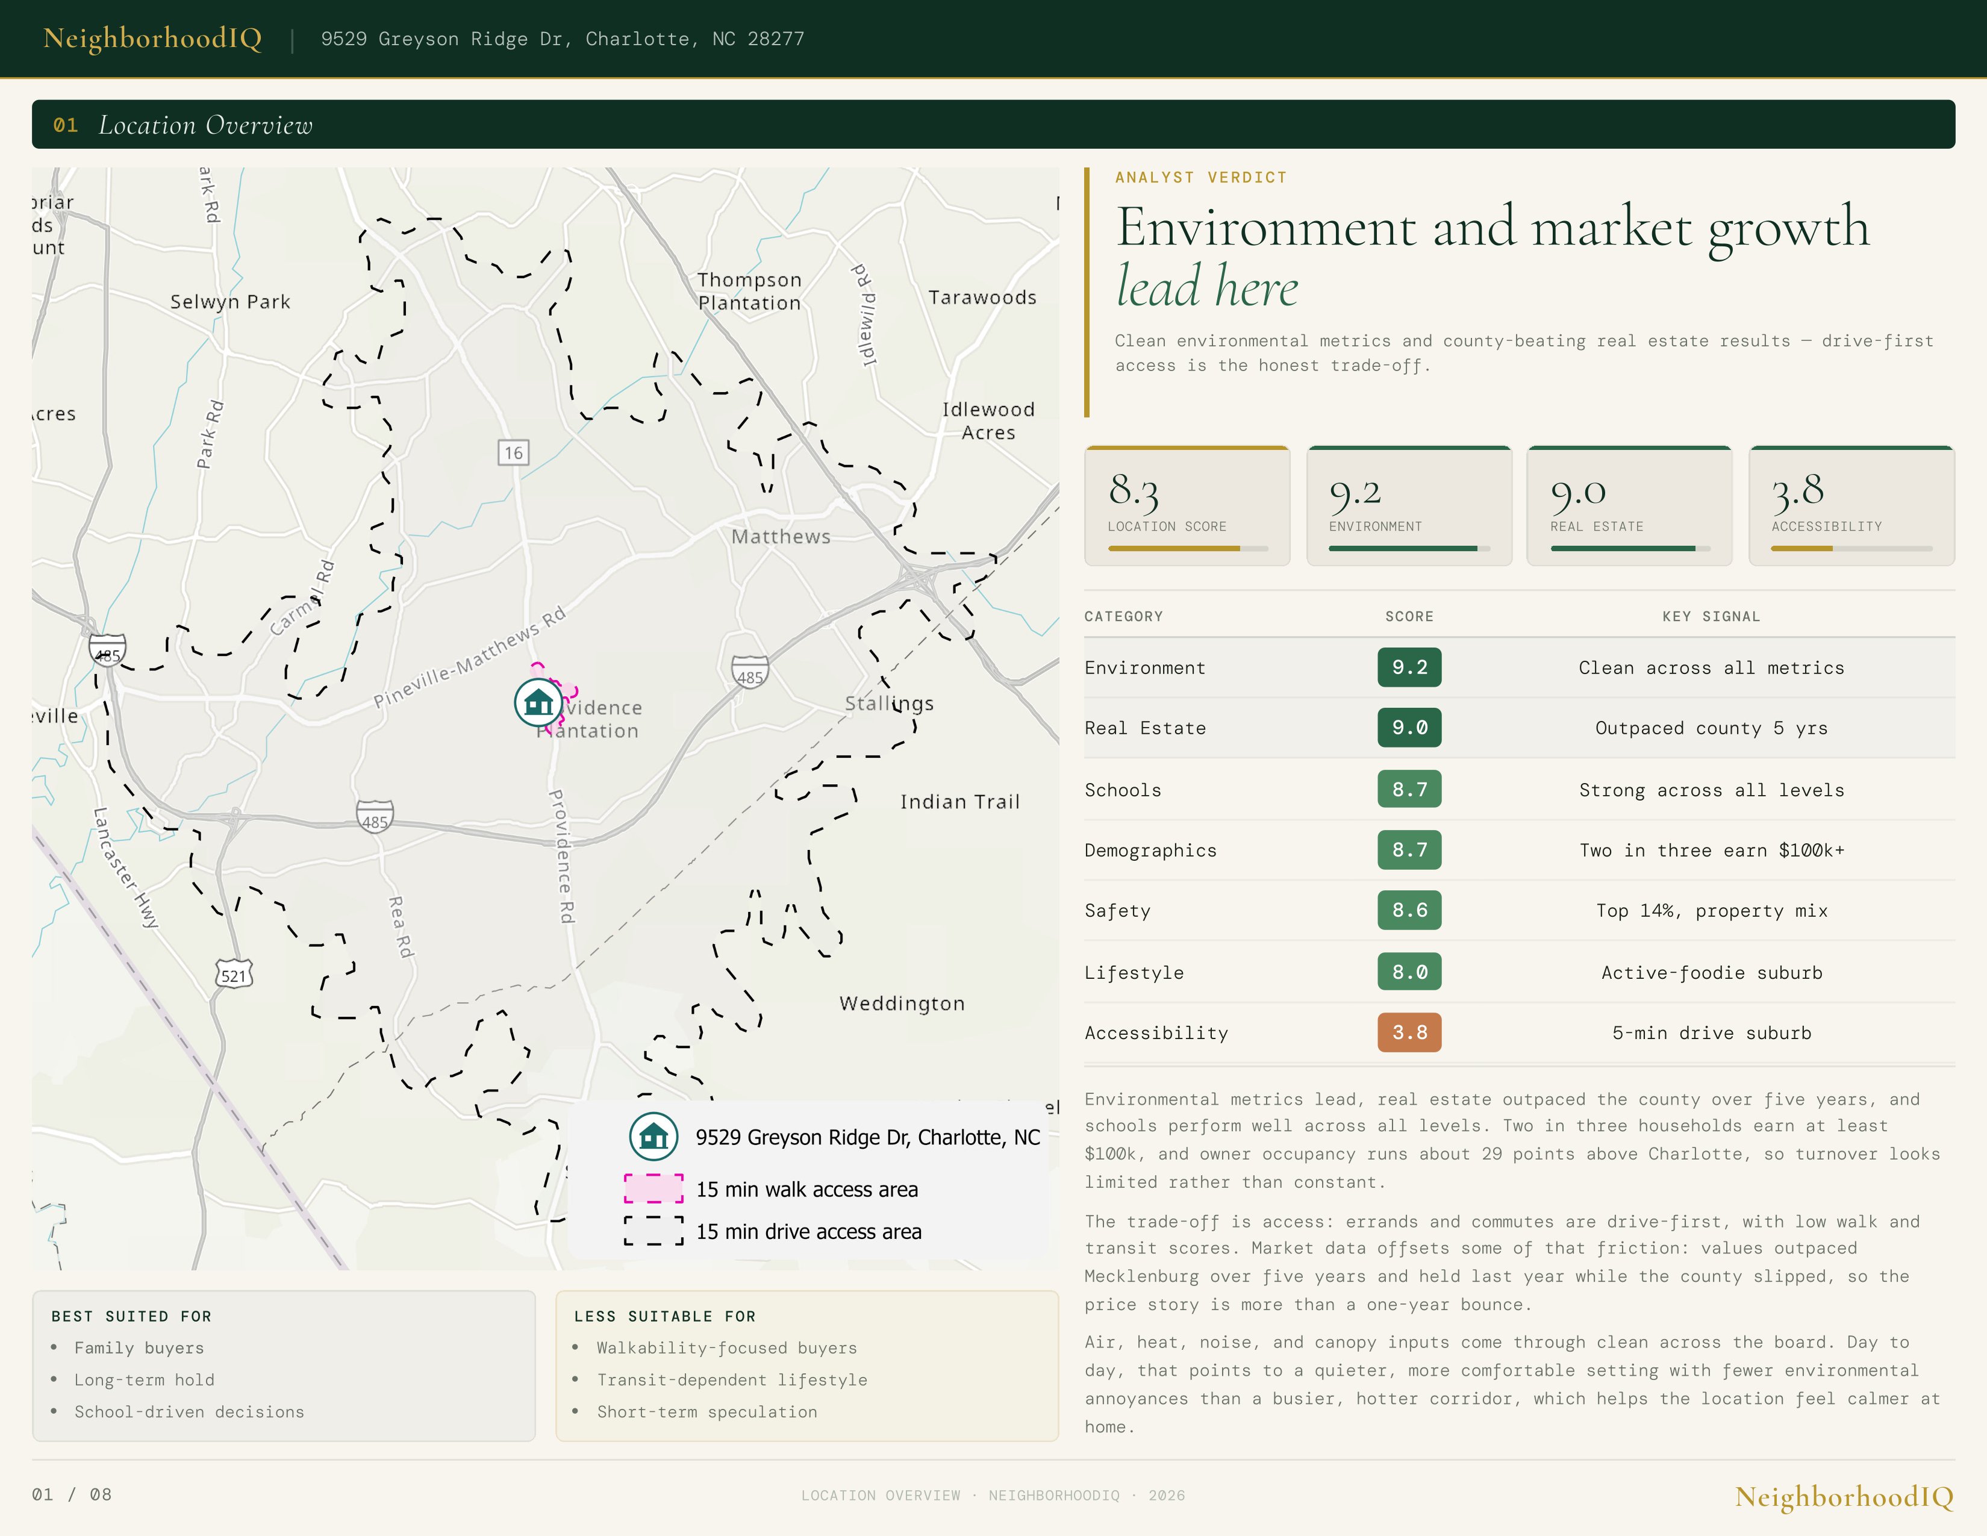Click the Weddington label on the map

pyautogui.click(x=902, y=1004)
